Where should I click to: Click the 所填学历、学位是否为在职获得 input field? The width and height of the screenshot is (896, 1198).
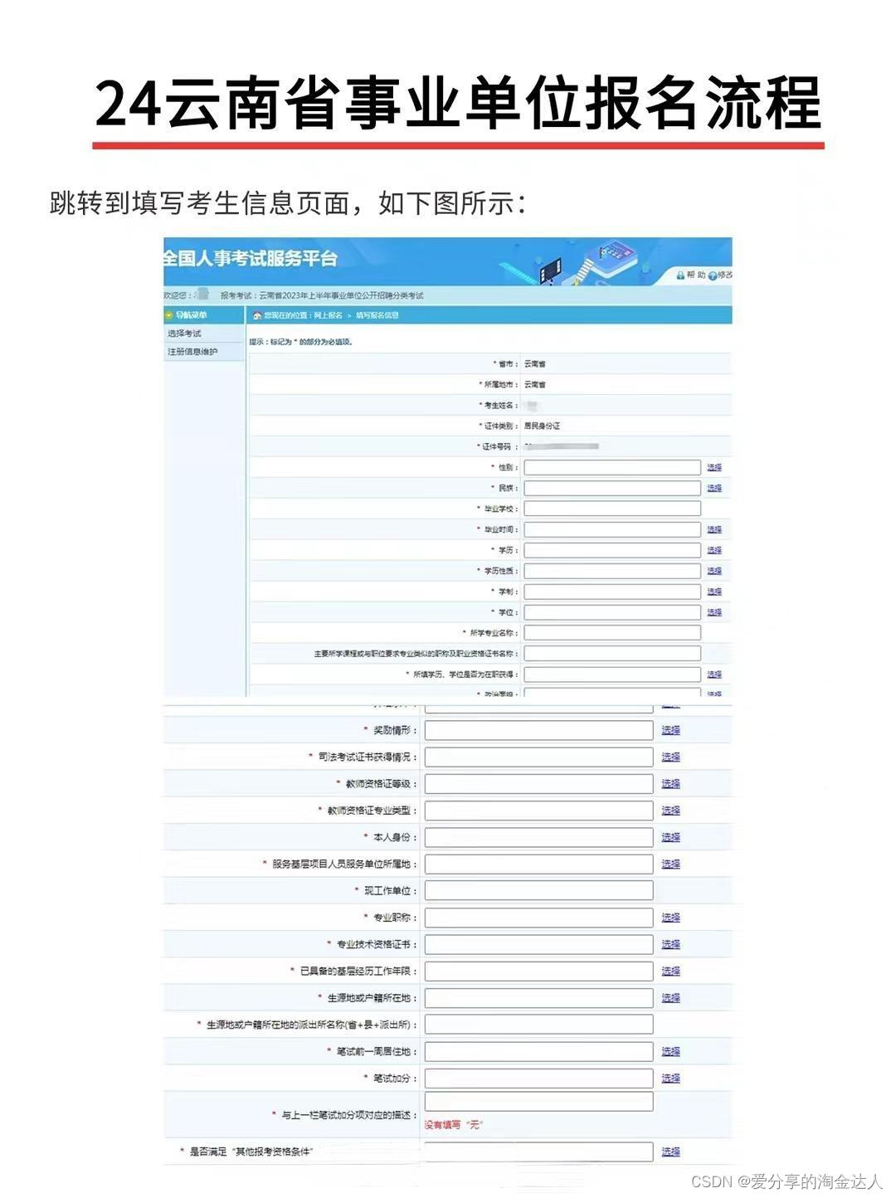click(612, 674)
